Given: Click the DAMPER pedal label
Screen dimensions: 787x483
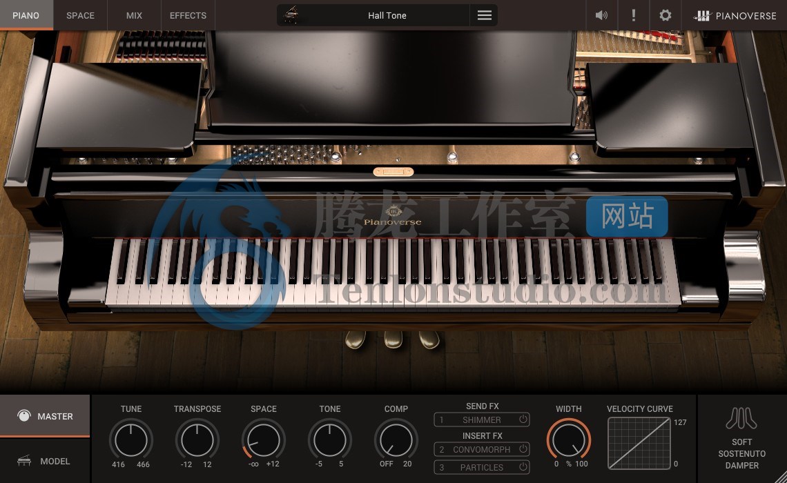Looking at the screenshot, I should [x=742, y=466].
